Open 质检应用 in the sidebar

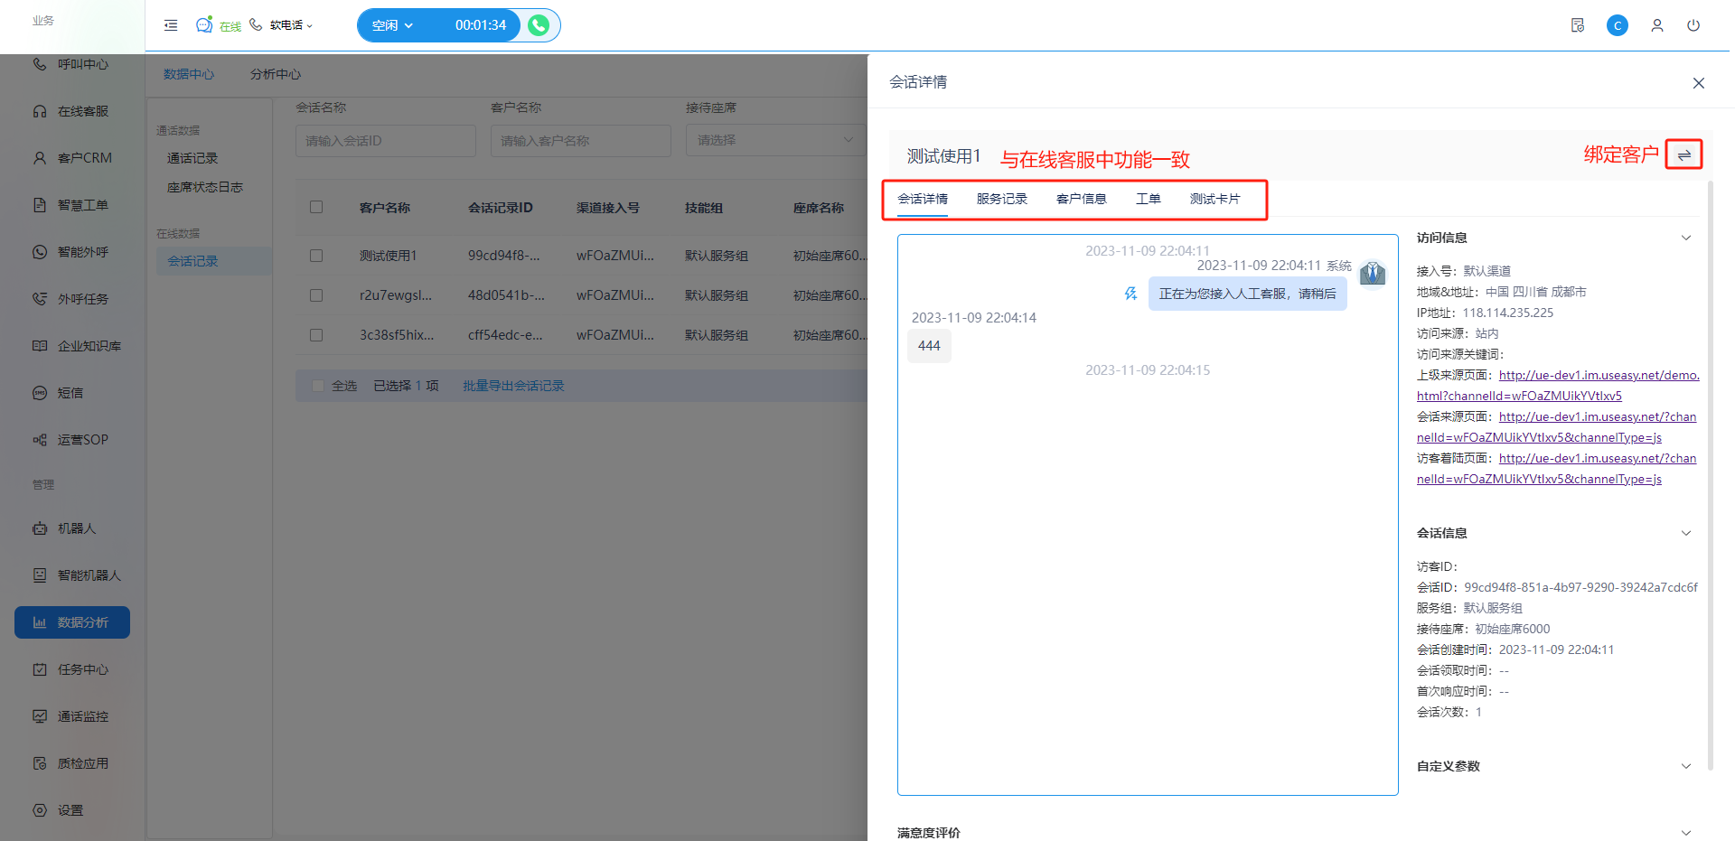pos(72,763)
